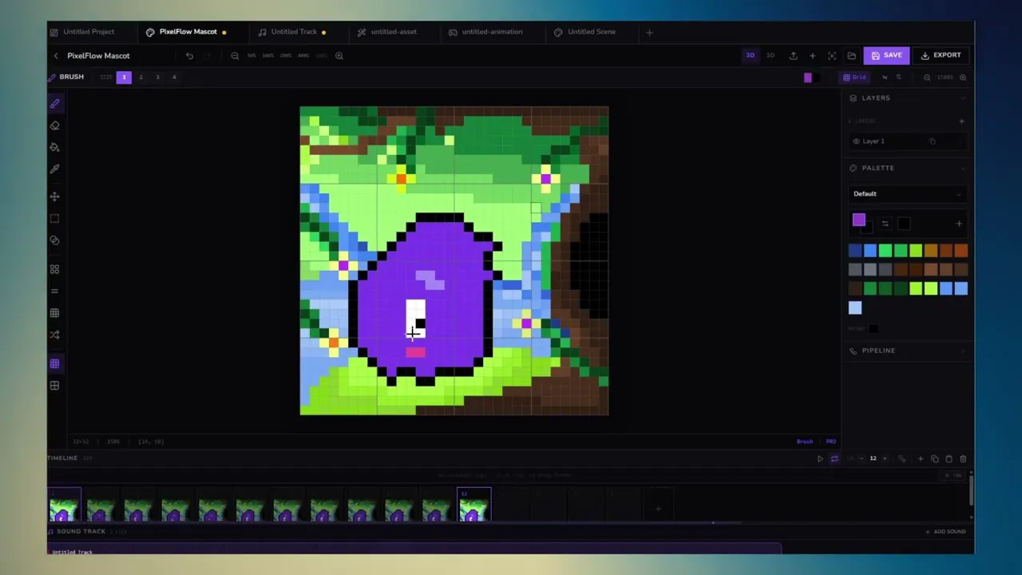This screenshot has height=575, width=1022.
Task: Select the Brush tool in left toolbar
Action: click(54, 104)
